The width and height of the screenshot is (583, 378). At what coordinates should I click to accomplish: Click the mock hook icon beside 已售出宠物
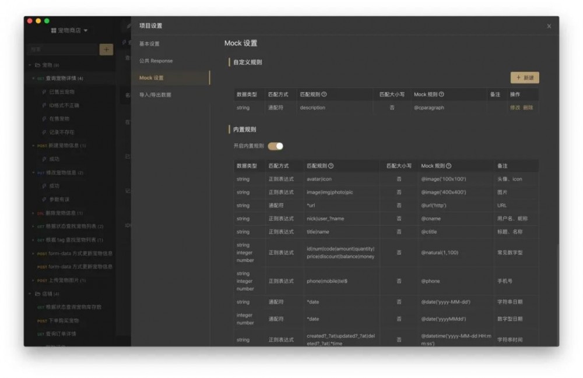coord(44,91)
